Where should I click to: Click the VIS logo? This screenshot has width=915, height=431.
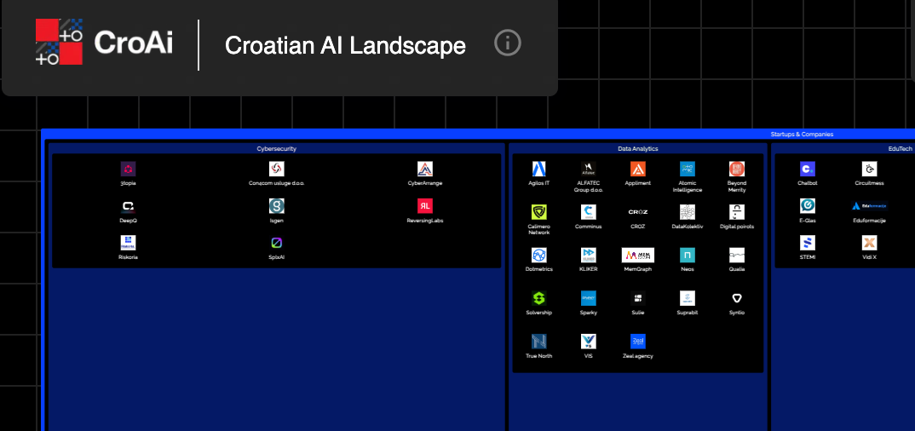point(588,342)
